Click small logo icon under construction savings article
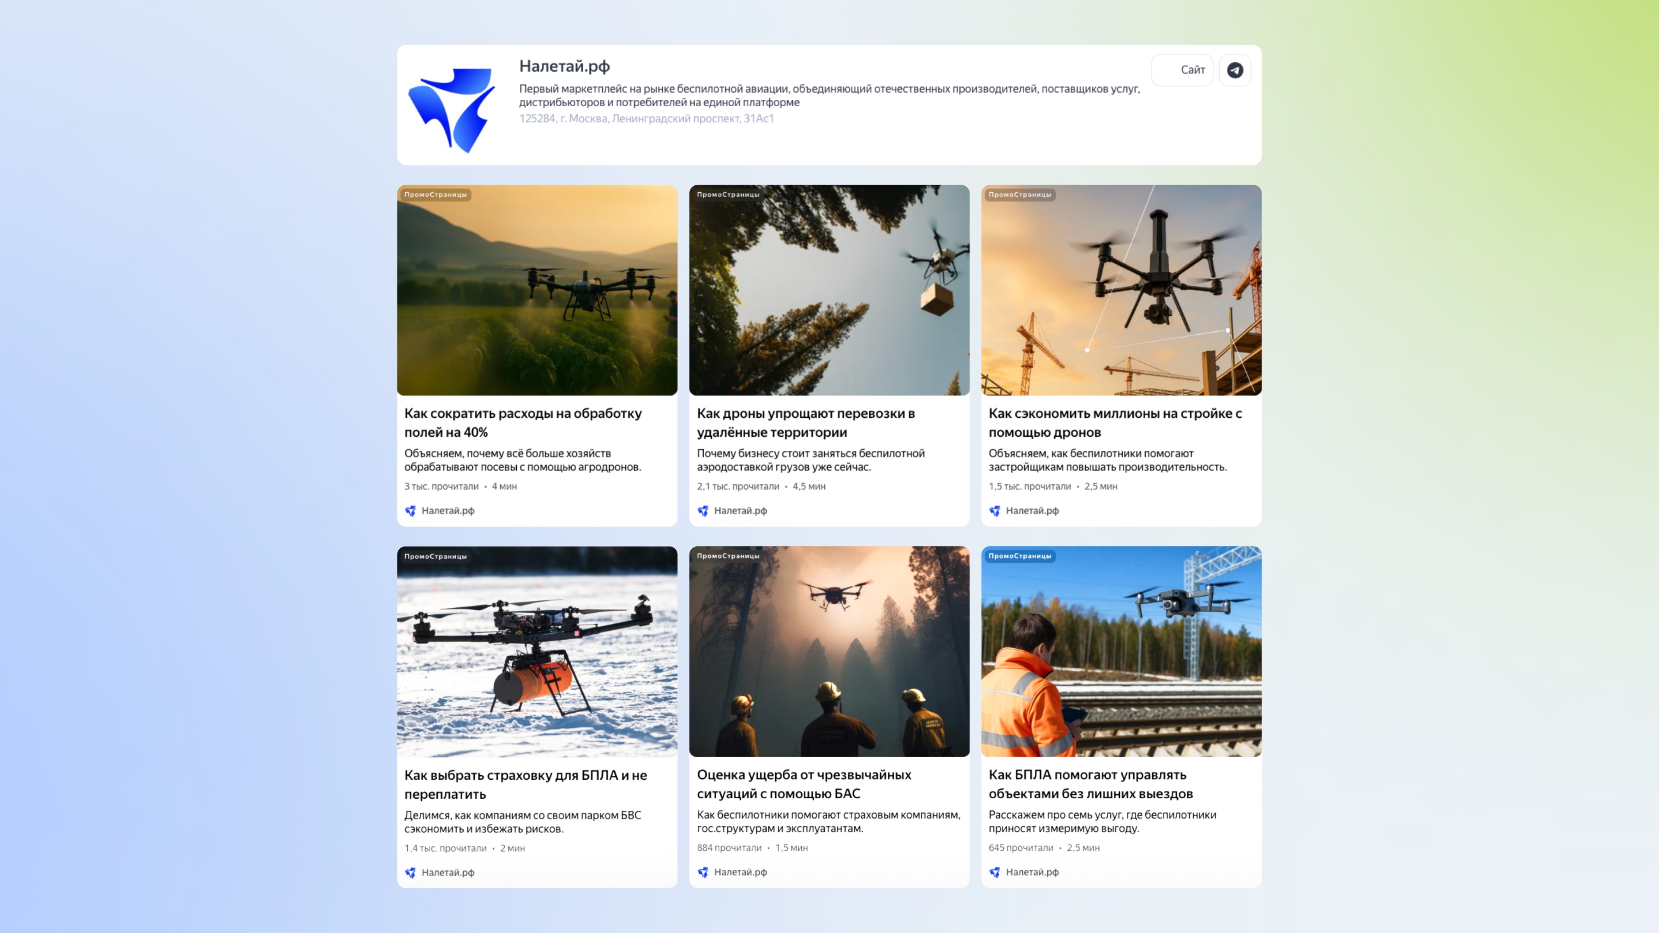The image size is (1659, 933). (995, 511)
